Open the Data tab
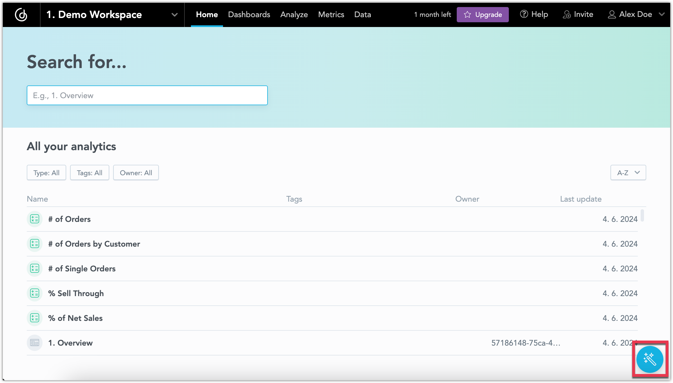Viewport: 673px width, 383px height. [363, 15]
